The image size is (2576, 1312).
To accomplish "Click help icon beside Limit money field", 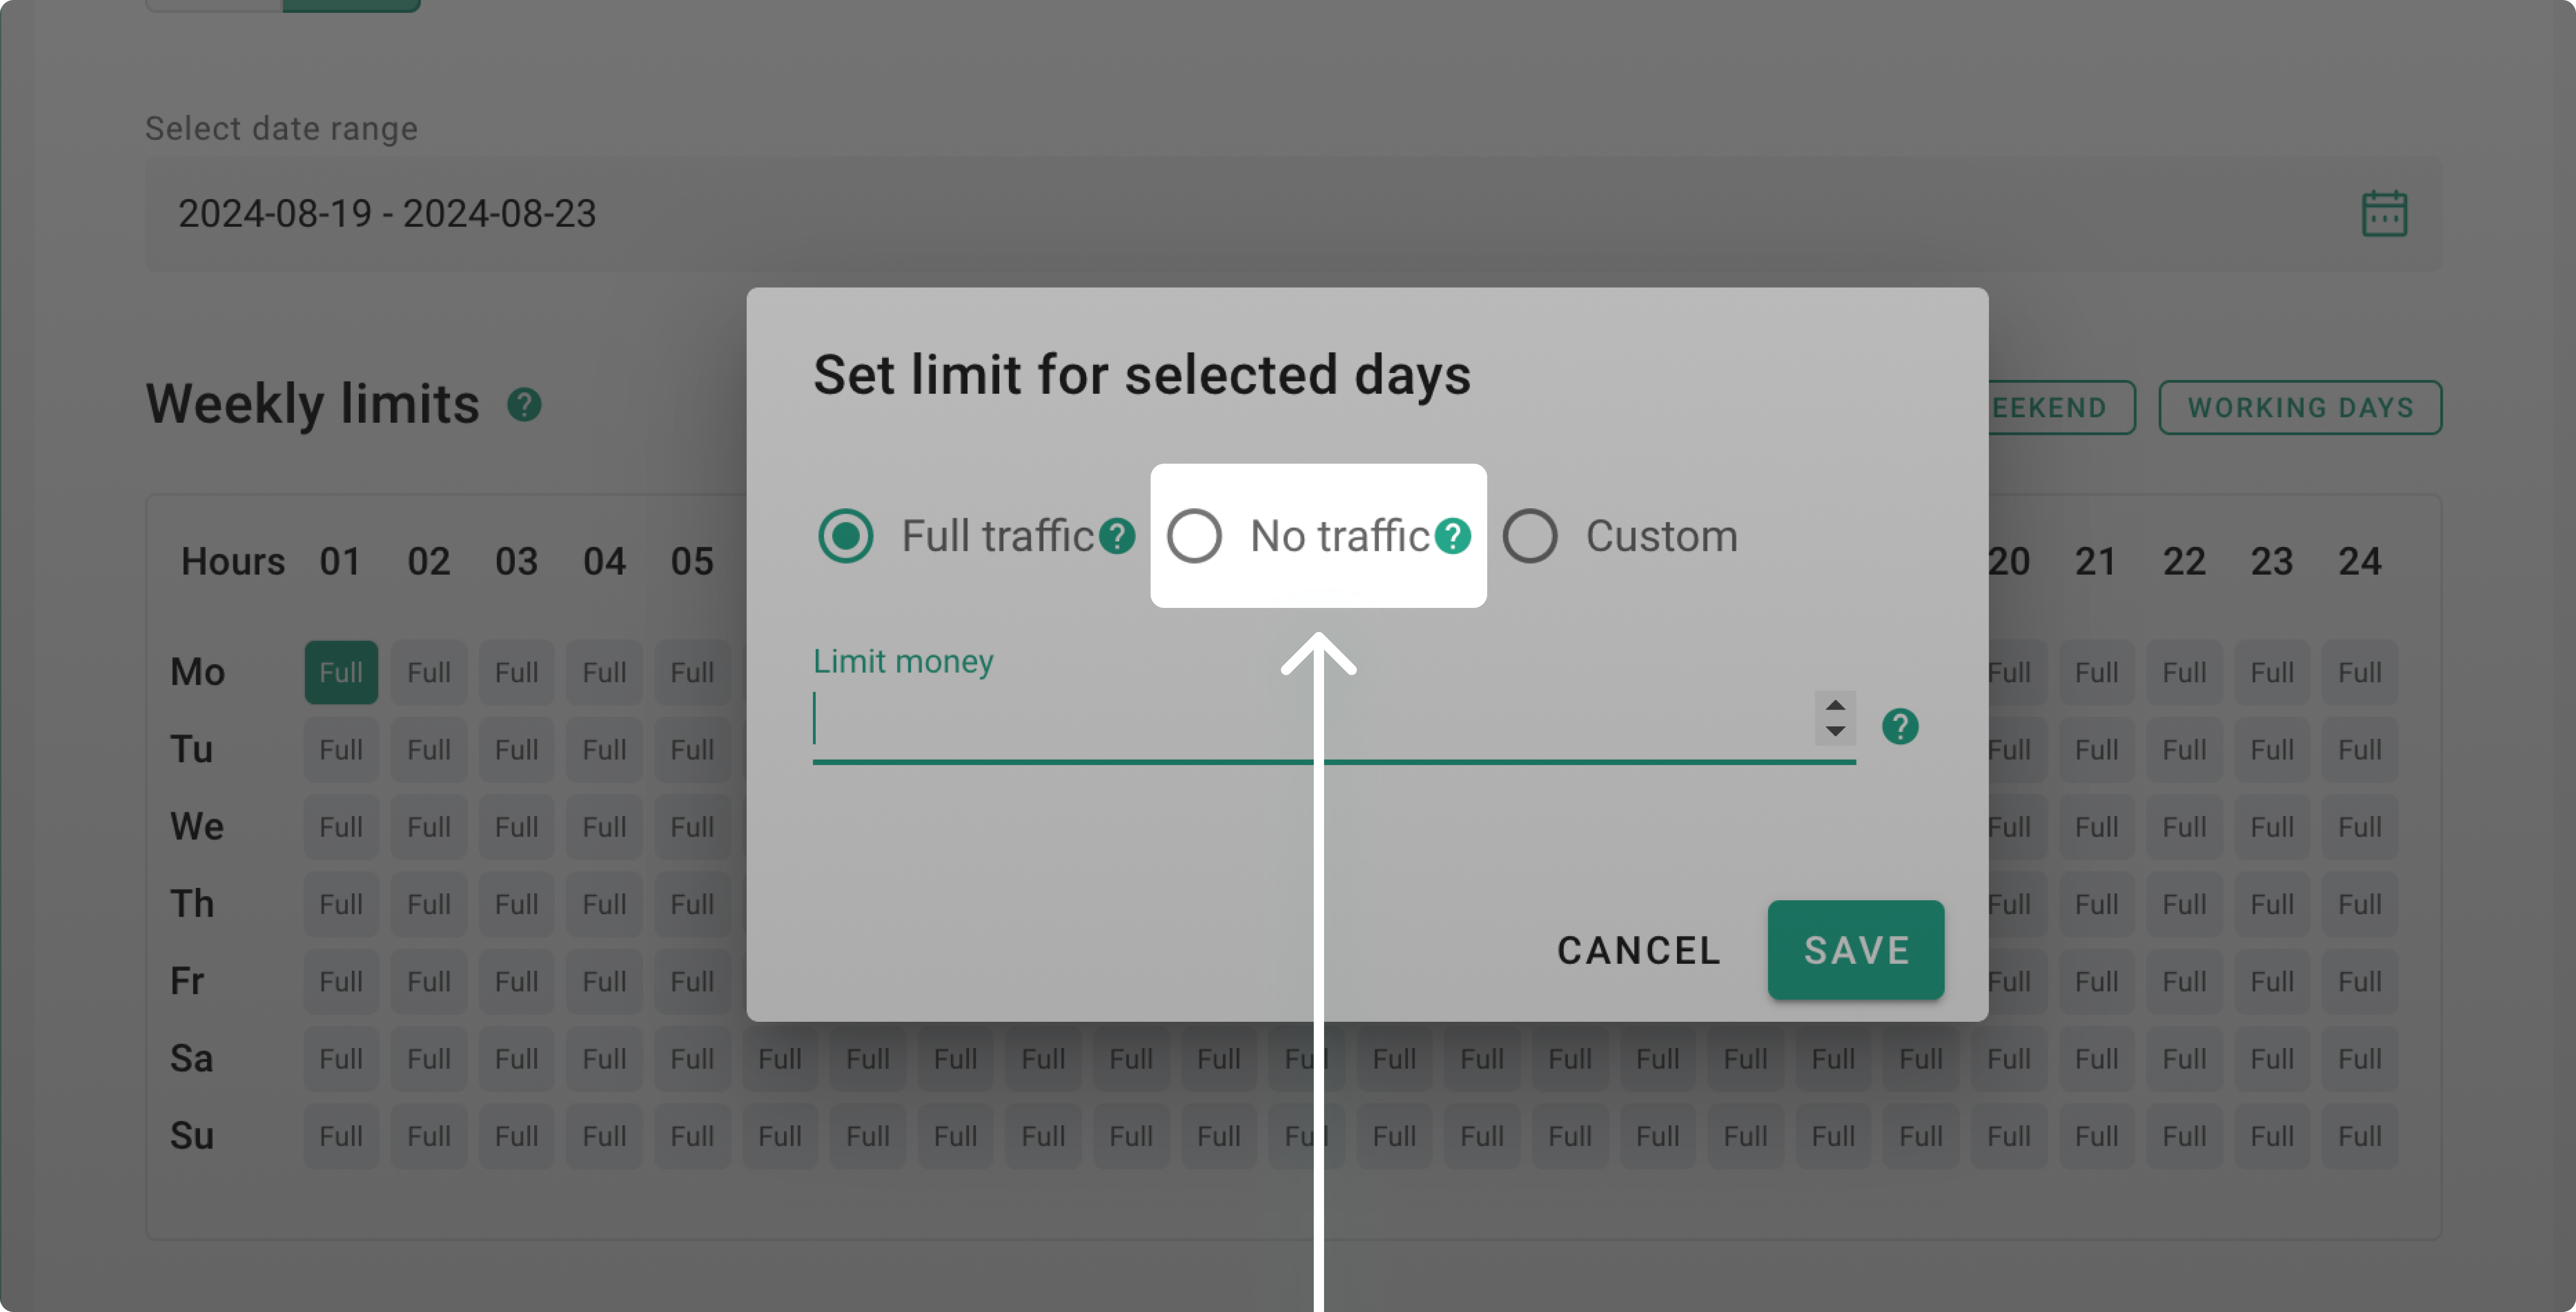I will [1899, 726].
